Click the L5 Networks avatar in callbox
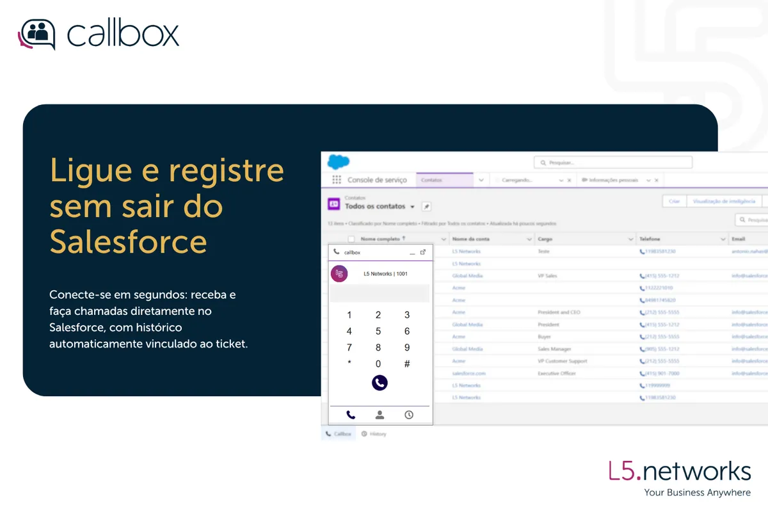Image resolution: width=768 pixels, height=512 pixels. coord(339,274)
